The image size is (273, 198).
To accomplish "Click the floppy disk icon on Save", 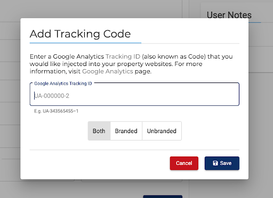I will coord(215,163).
